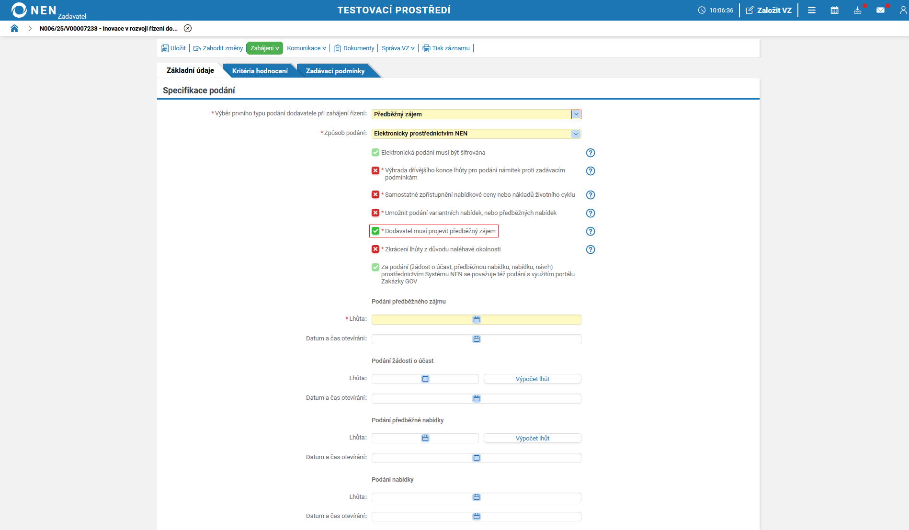Discard changes with Zahodit změny
Screen dimensions: 909x530
pyautogui.click(x=218, y=48)
